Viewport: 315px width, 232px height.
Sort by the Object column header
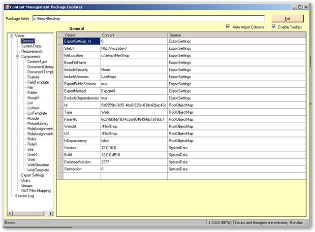pyautogui.click(x=82, y=35)
